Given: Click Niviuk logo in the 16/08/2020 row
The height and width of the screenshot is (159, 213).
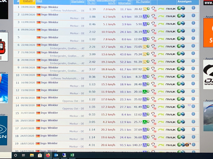Looking at the screenshot, I should coord(171,84).
